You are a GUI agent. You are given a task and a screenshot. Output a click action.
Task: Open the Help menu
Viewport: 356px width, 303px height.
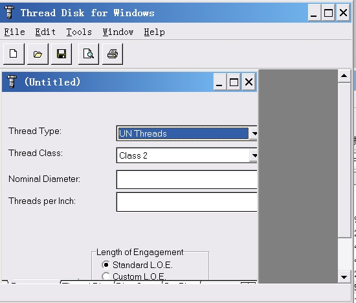click(155, 32)
